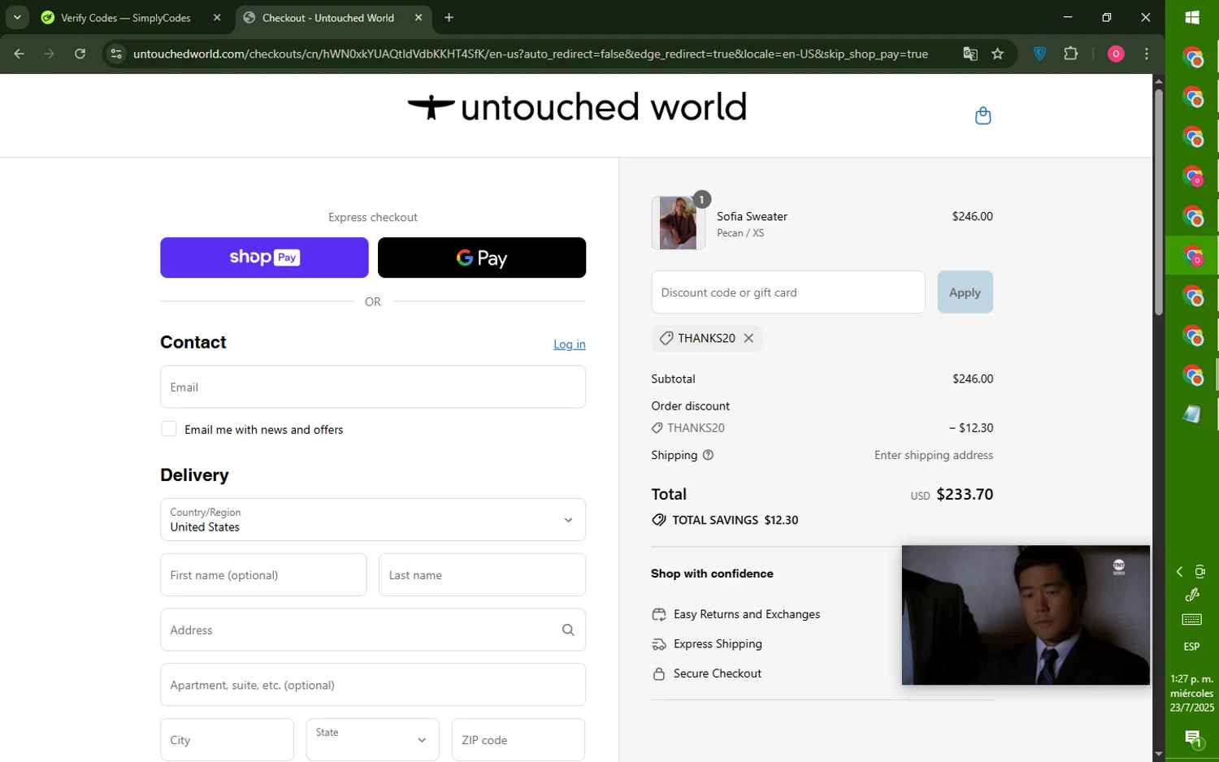Click the taskbar clock showing 1:27 p. m.
This screenshot has height=762, width=1219.
1192,693
